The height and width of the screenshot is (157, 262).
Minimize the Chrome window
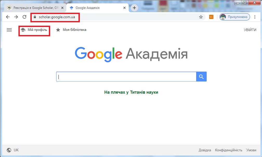coord(238,3)
